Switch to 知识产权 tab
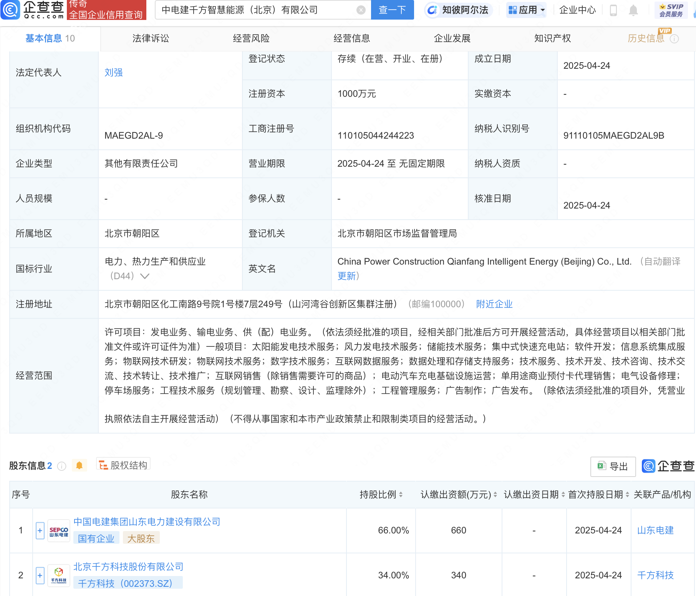696x596 pixels. (552, 38)
